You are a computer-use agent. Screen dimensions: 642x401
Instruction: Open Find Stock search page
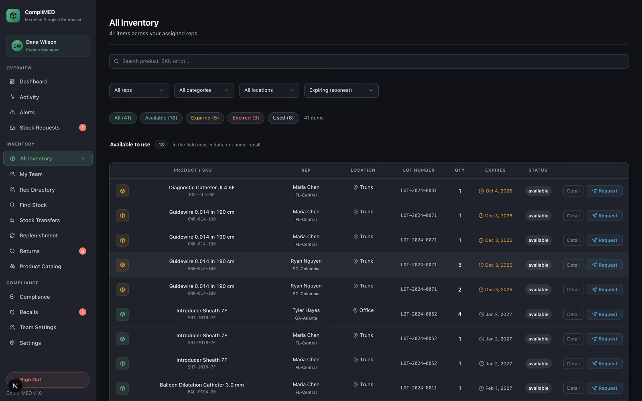[x=48, y=205]
